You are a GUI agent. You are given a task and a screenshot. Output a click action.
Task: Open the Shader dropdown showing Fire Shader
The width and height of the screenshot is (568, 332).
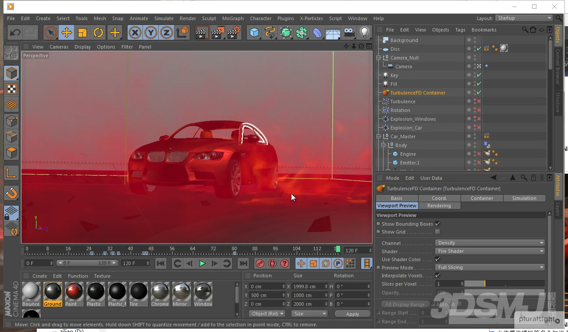[x=490, y=251]
